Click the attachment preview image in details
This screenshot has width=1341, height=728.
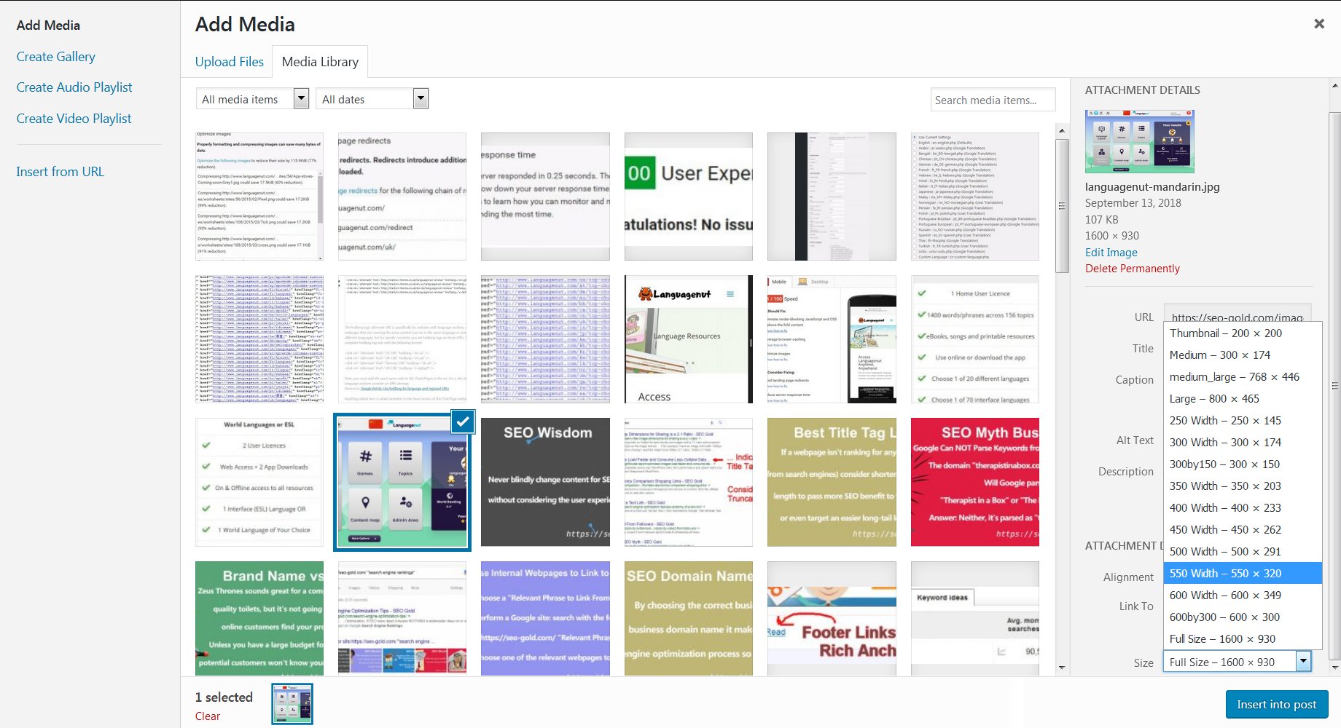(x=1140, y=141)
